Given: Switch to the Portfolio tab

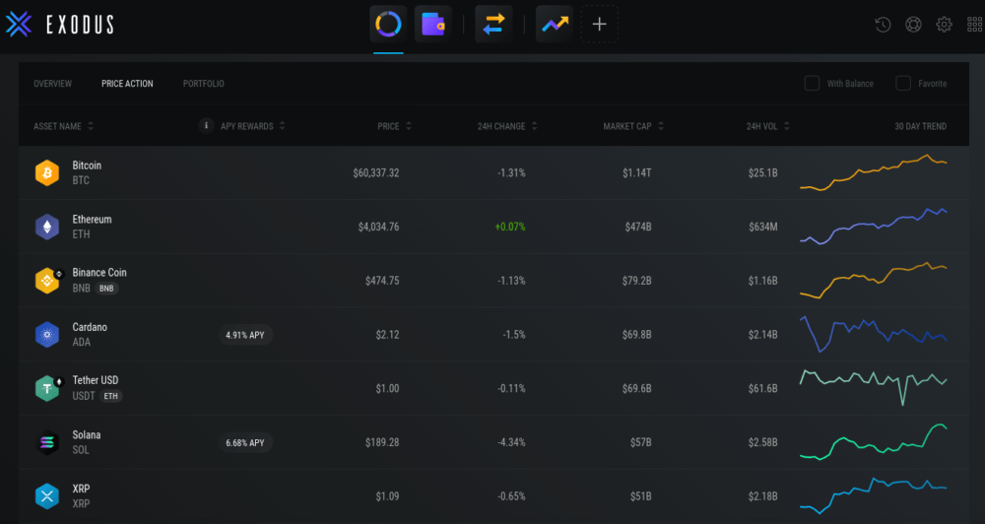Looking at the screenshot, I should point(203,84).
